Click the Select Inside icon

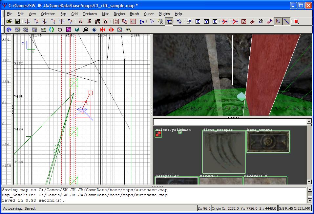(x=106, y=21)
